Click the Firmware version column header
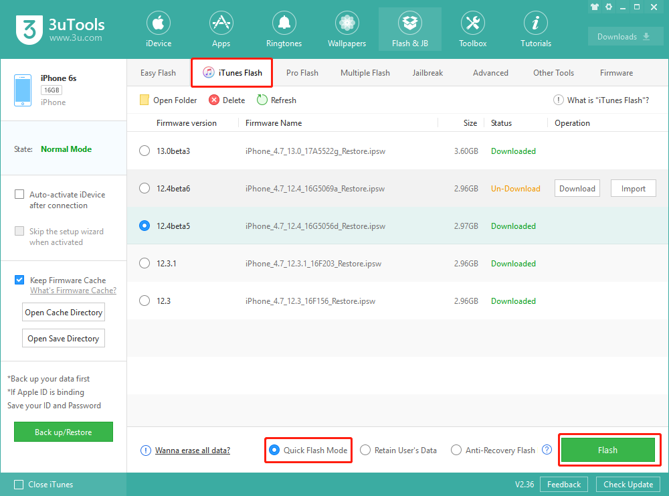Image resolution: width=669 pixels, height=496 pixels. 187,123
